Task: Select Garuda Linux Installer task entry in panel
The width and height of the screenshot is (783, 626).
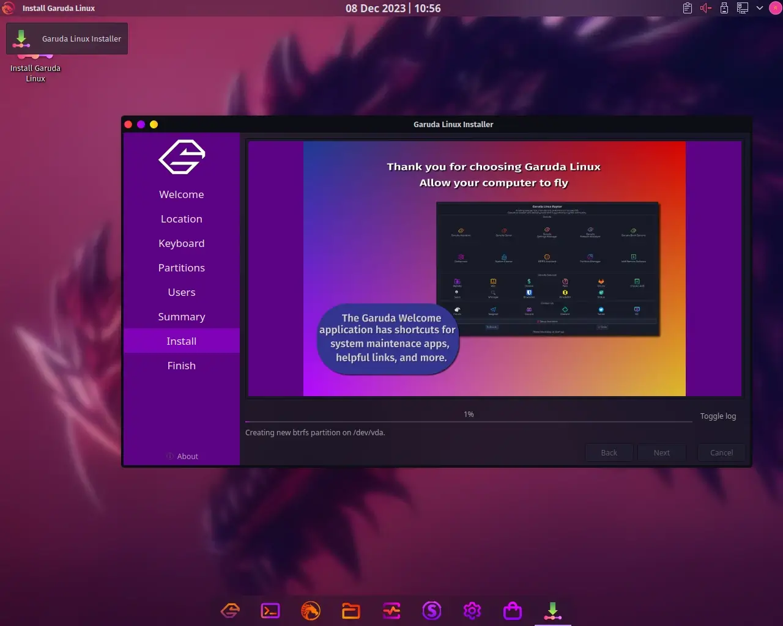Action: click(67, 39)
